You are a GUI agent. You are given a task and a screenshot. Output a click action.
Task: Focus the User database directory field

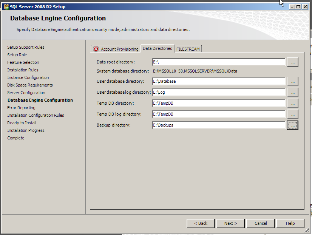(219, 81)
